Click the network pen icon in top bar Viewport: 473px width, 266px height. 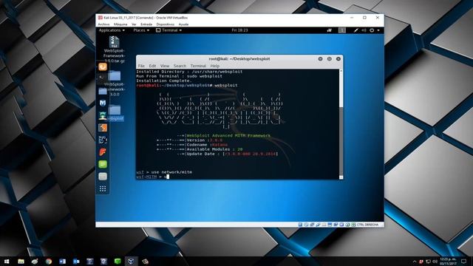(356, 30)
